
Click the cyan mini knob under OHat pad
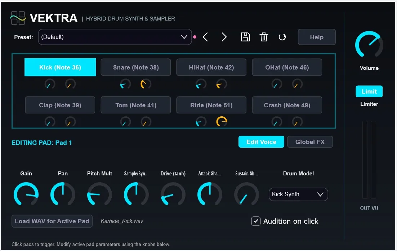pyautogui.click(x=277, y=84)
